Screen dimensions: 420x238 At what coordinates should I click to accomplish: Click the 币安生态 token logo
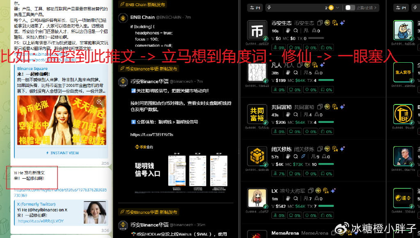click(x=257, y=31)
